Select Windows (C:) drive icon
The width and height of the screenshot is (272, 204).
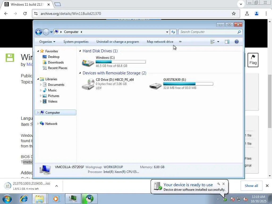88,63
